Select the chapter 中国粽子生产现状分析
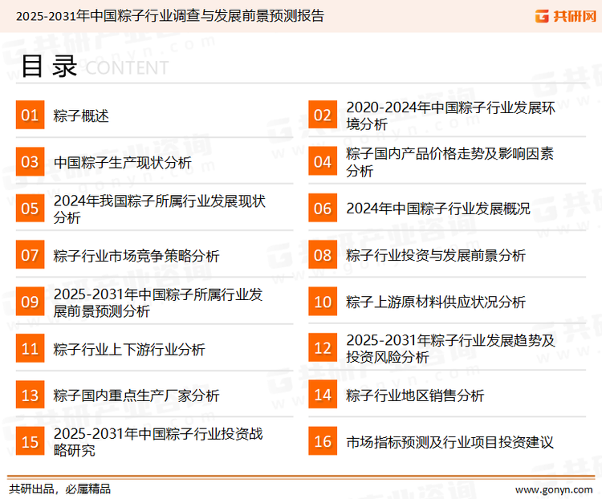The width and height of the screenshot is (602, 499). [x=123, y=162]
